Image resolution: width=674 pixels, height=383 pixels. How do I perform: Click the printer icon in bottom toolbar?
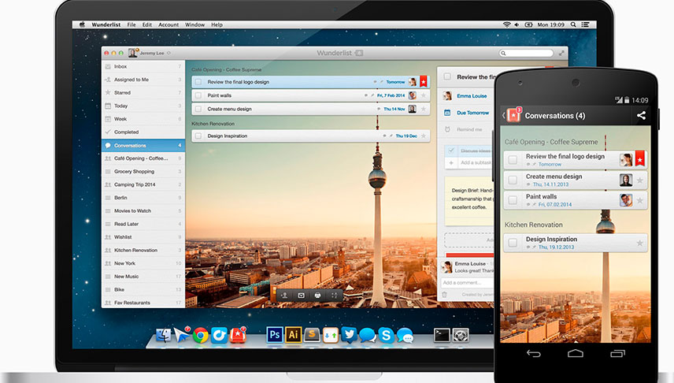[x=317, y=295]
